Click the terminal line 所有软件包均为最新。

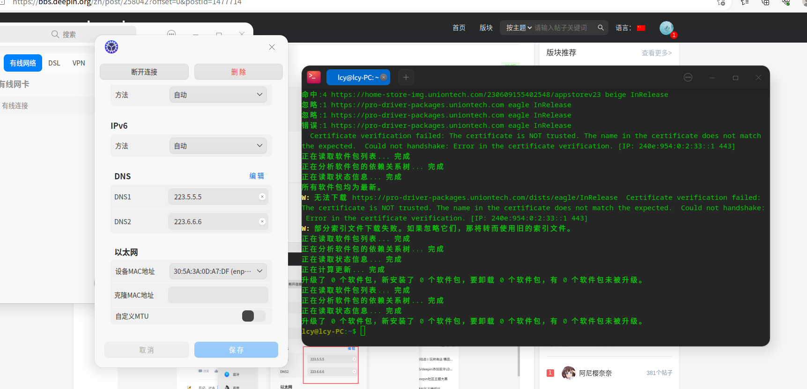pos(342,187)
